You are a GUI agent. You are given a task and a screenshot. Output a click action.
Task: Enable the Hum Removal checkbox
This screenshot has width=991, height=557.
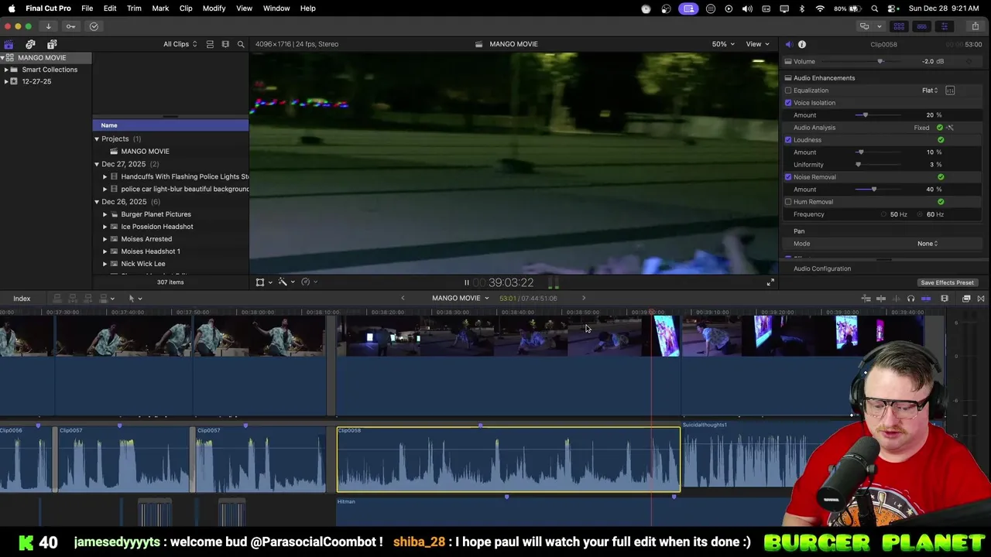click(788, 202)
